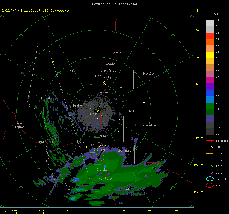This screenshot has height=214, width=229.
Task: Click the red forecast arrow legend icon
Action: (210, 141)
